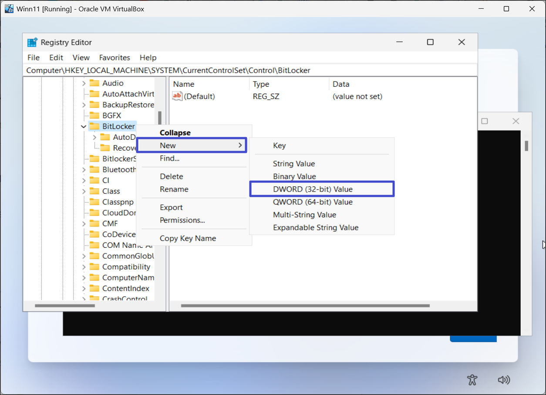Click the Bluetooth folder icon
546x395 pixels.
click(x=94, y=169)
